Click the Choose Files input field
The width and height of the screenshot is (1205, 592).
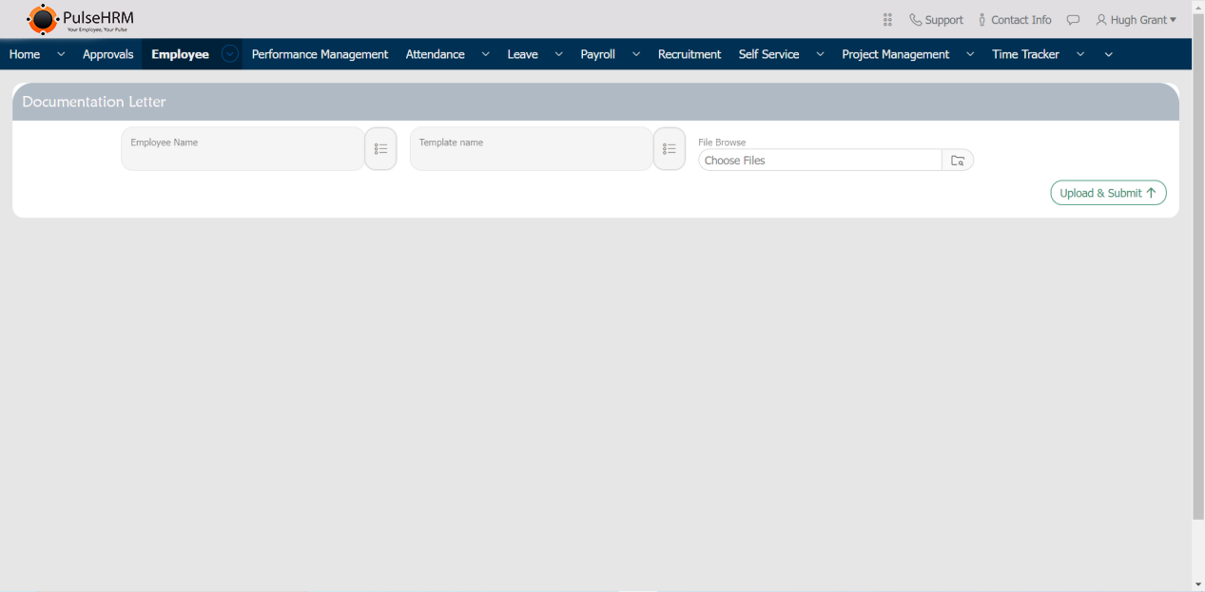click(x=820, y=161)
